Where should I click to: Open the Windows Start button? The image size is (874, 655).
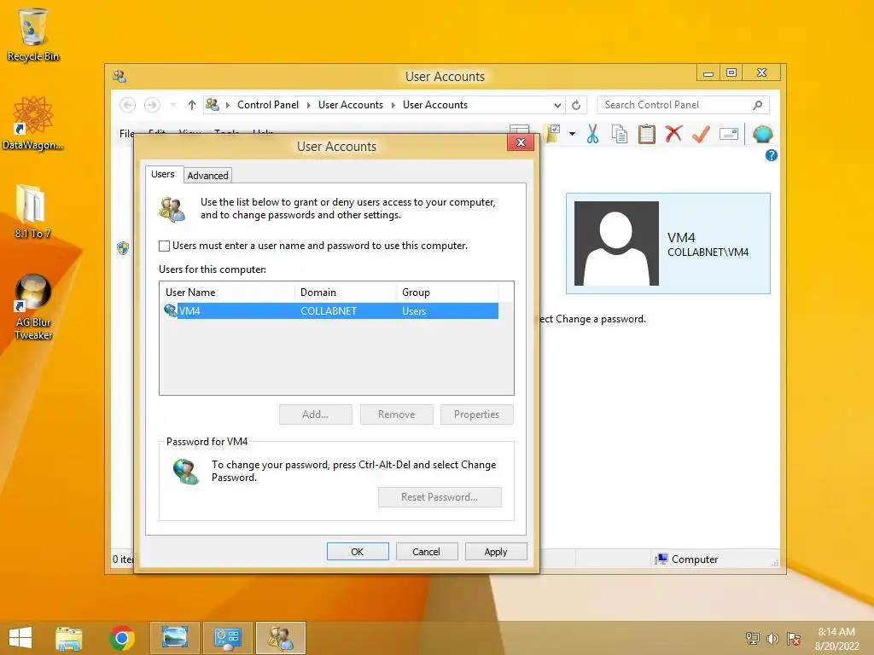[x=20, y=638]
